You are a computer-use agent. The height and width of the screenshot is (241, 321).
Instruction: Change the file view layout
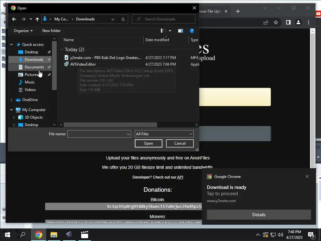(x=163, y=31)
